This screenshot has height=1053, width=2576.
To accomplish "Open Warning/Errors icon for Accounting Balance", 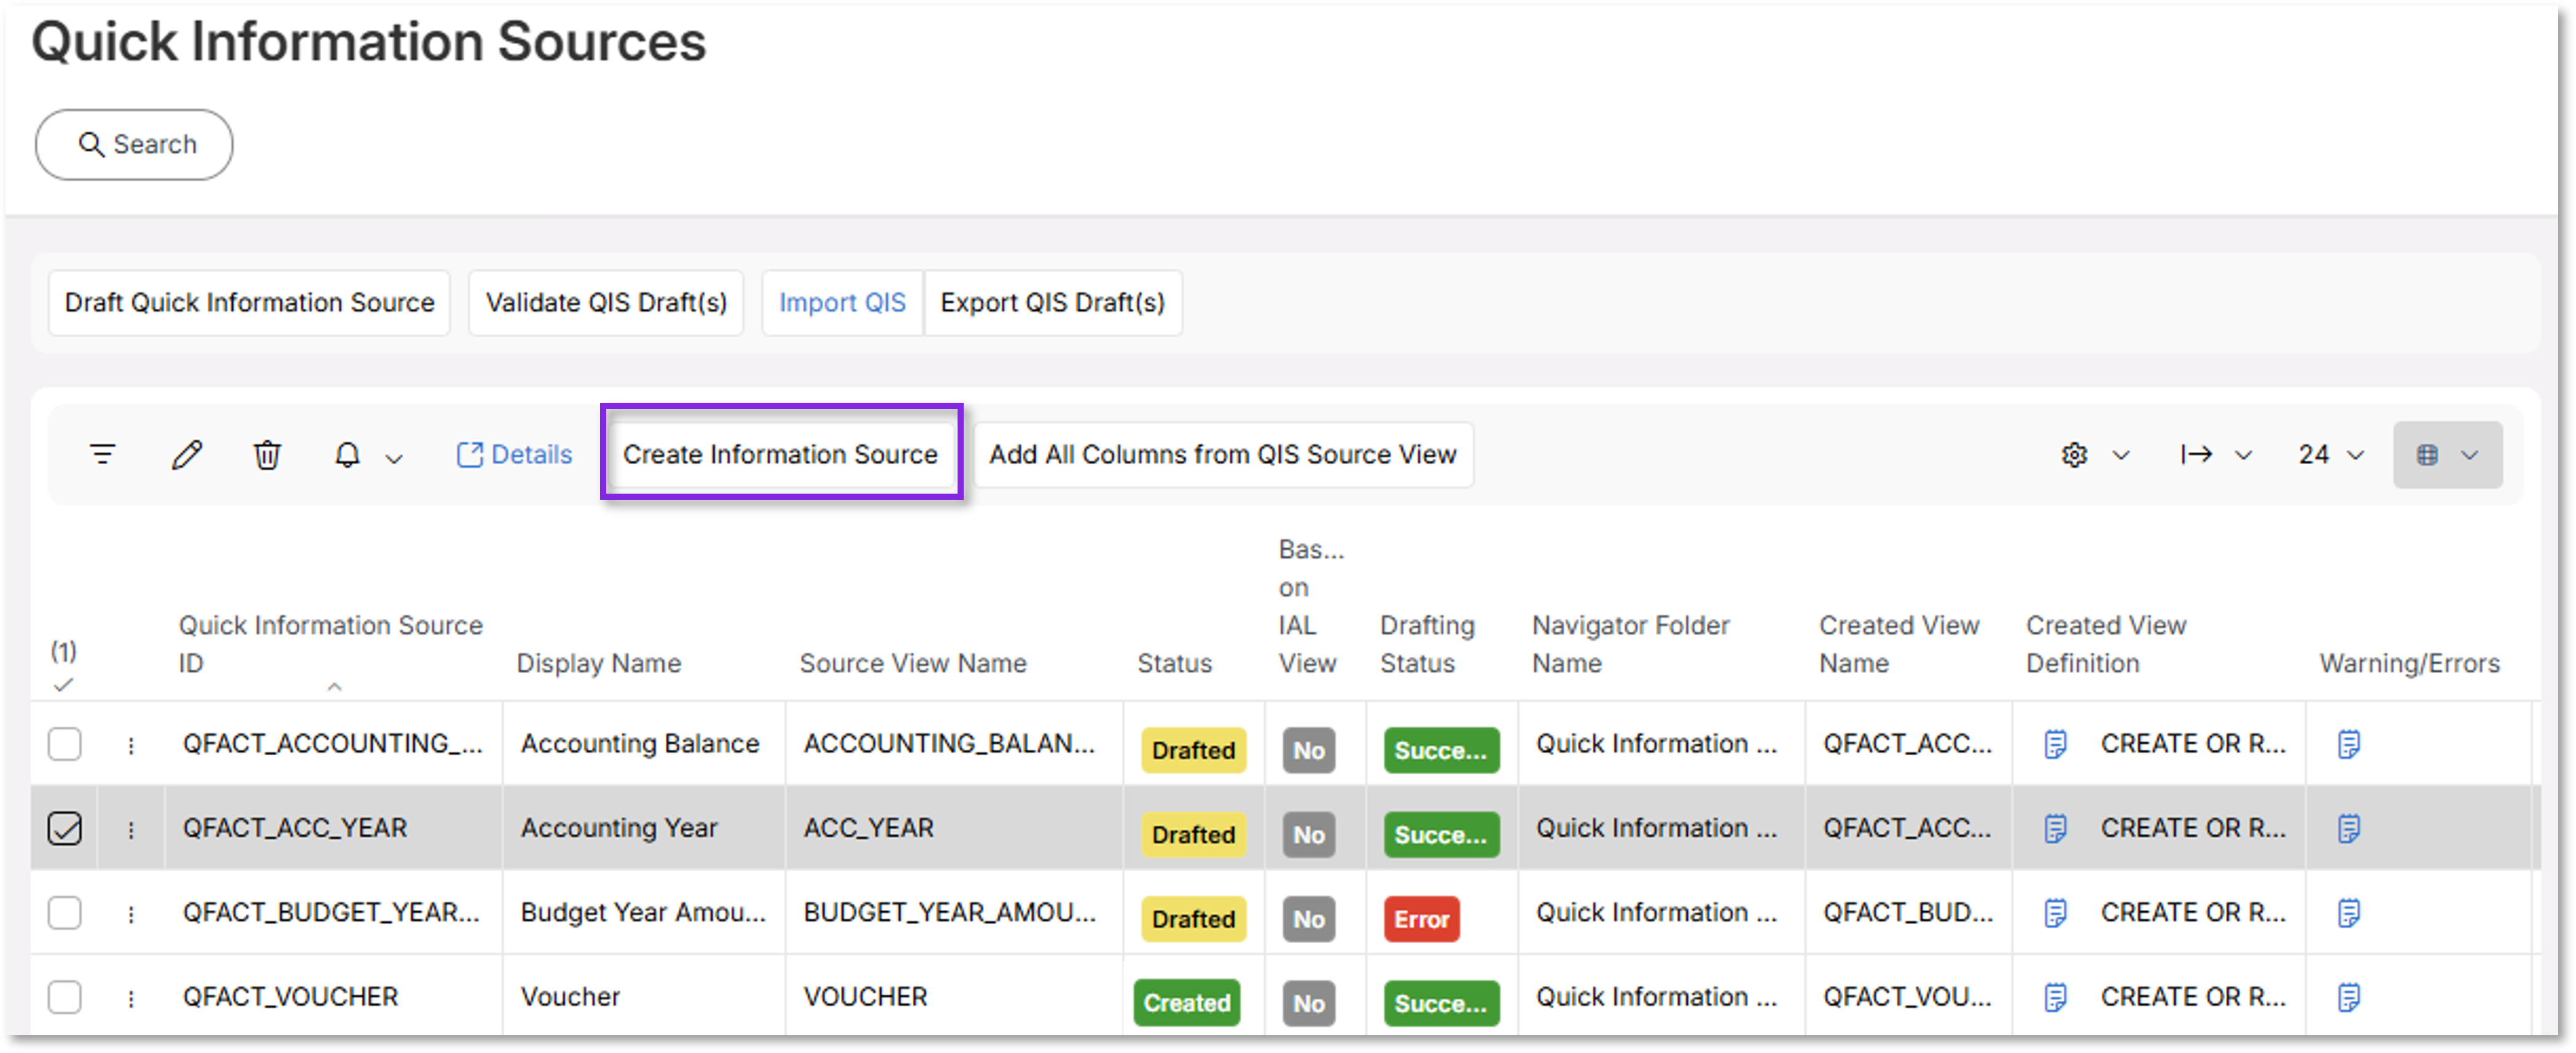I will (x=2348, y=744).
